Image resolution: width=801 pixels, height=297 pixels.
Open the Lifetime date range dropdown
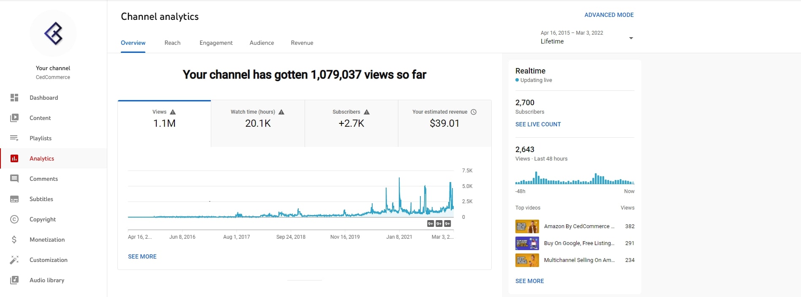coord(587,38)
